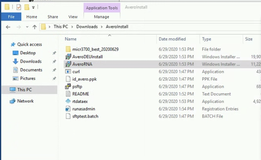Click the psftp application icon
The image size is (261, 160).
(x=68, y=87)
